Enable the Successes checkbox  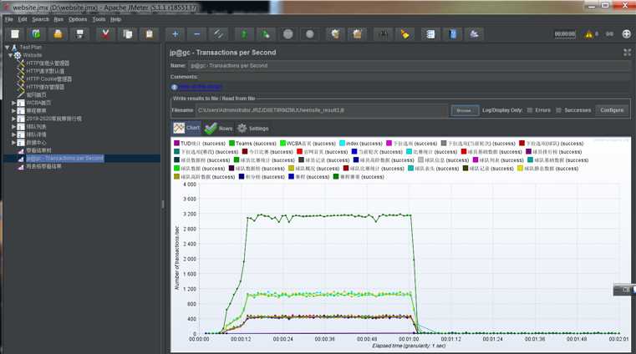coord(558,110)
